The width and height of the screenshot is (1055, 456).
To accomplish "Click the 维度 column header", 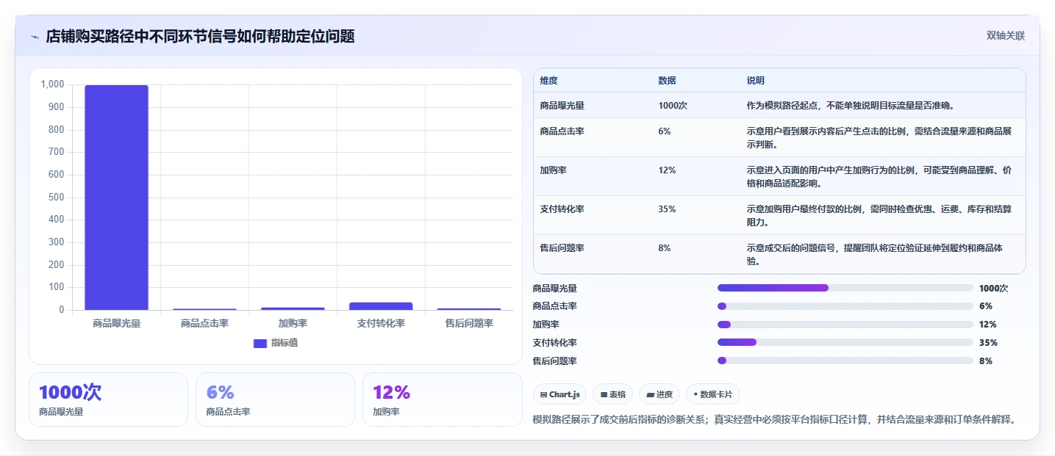I will (x=548, y=81).
